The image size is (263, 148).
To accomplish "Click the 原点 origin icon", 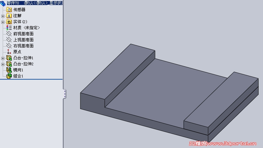I will [9, 52].
